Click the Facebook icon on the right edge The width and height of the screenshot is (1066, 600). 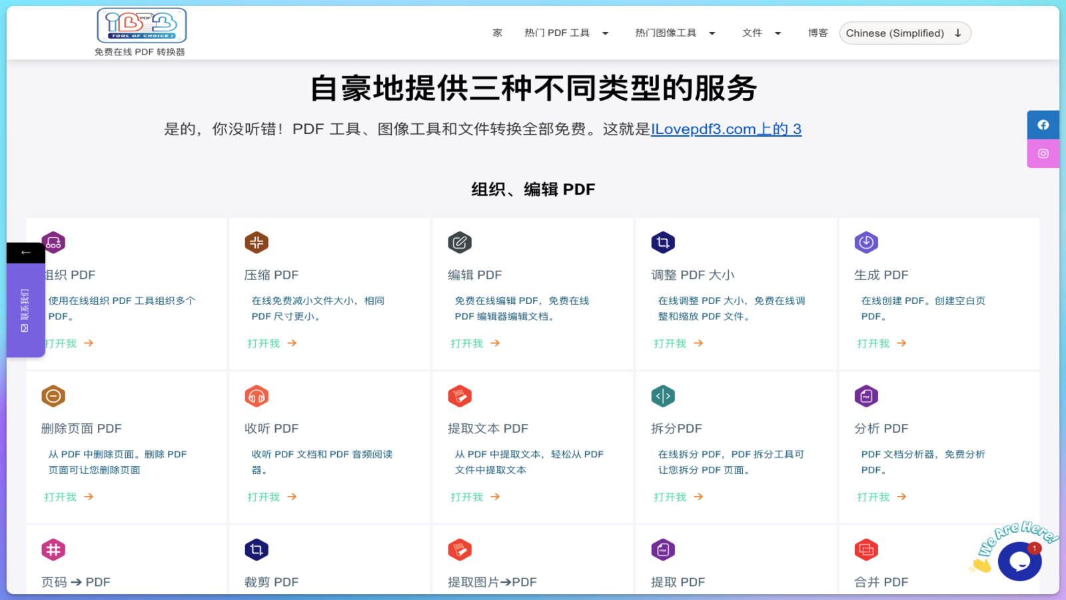click(x=1043, y=124)
